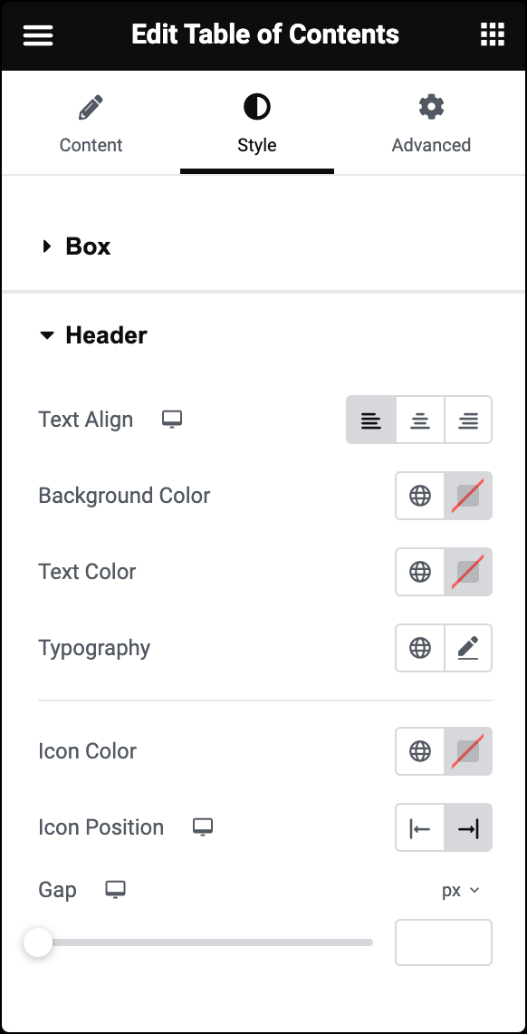
Task: Open the hamburger menu icon
Action: pyautogui.click(x=37, y=35)
